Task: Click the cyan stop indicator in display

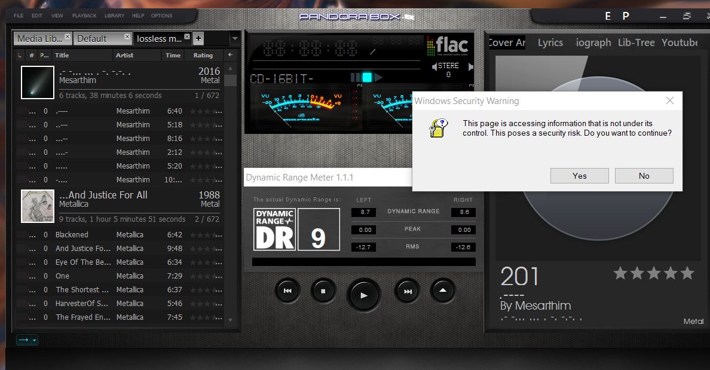Action: [366, 78]
